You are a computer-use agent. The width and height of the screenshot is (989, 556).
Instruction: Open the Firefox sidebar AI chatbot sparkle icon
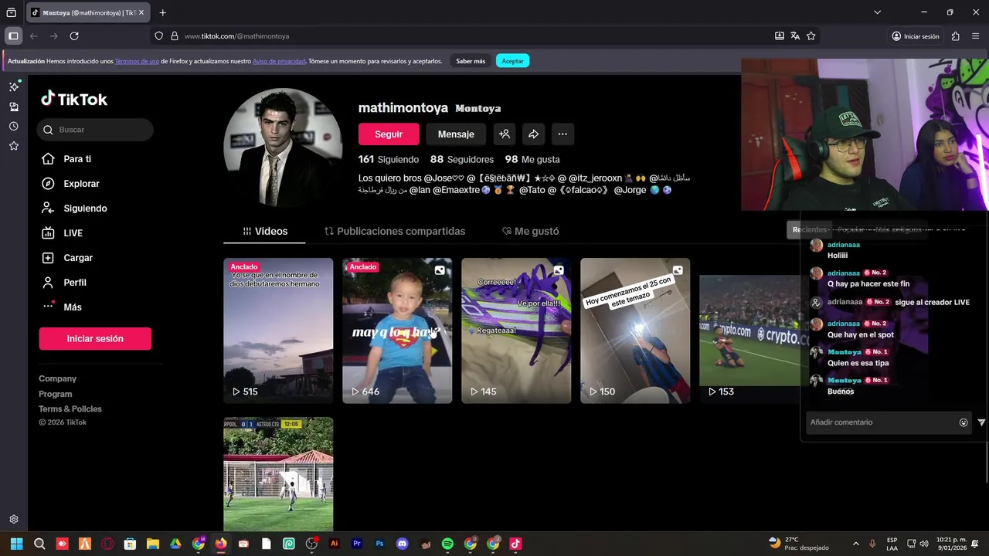[14, 86]
